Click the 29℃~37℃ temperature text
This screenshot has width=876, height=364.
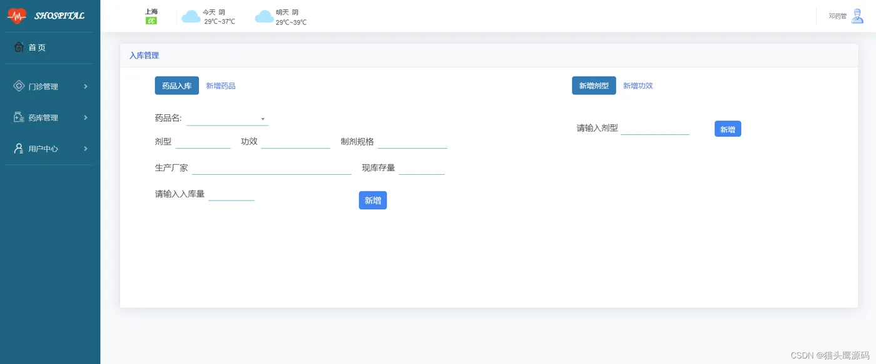pos(220,22)
